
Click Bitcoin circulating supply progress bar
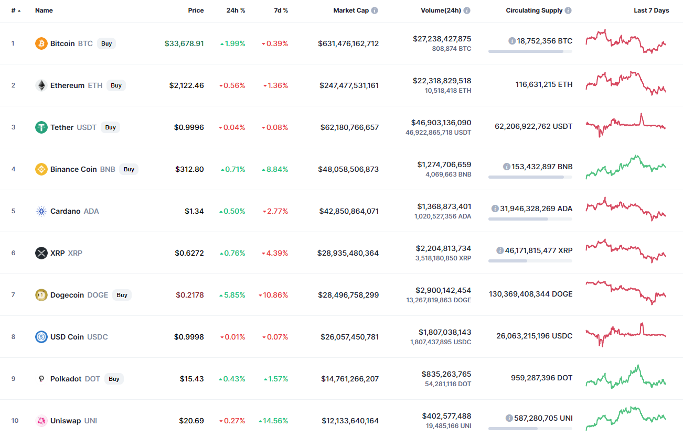[530, 51]
